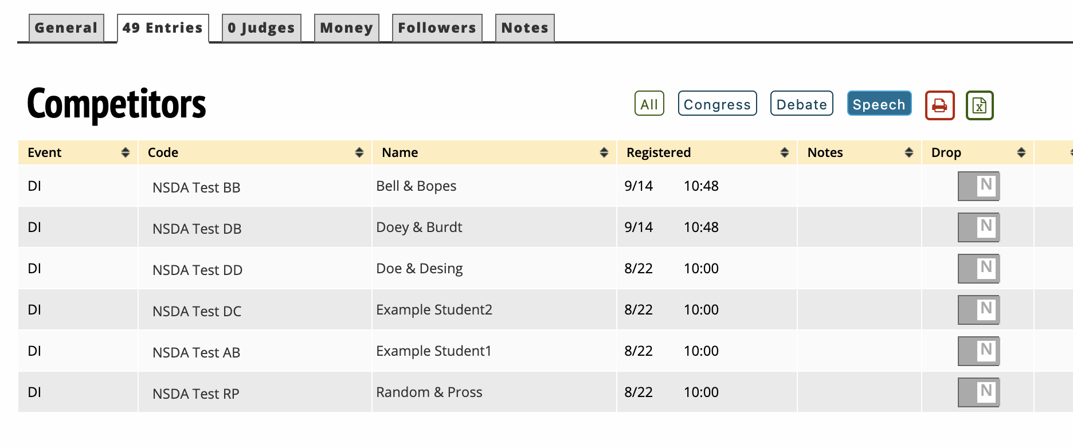
Task: Sort by Event column arrows
Action: coord(126,152)
